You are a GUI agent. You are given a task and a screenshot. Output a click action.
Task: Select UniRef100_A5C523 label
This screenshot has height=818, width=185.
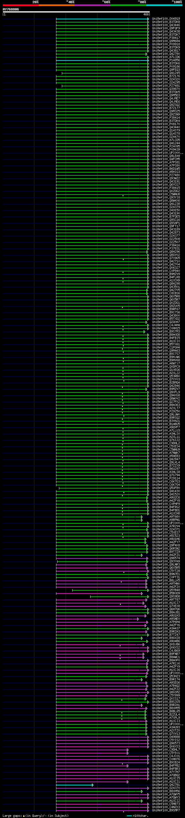166,536
